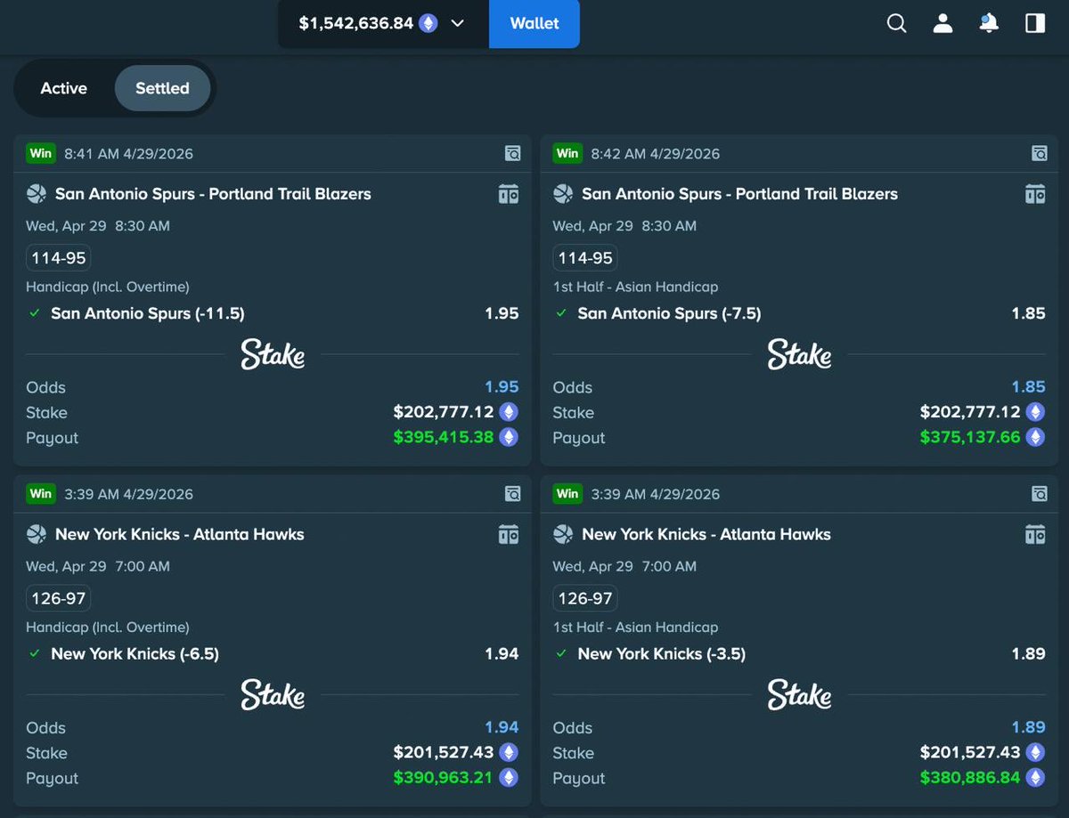Image resolution: width=1069 pixels, height=818 pixels.
Task: Switch to the Settled bets tab
Action: pyautogui.click(x=162, y=88)
